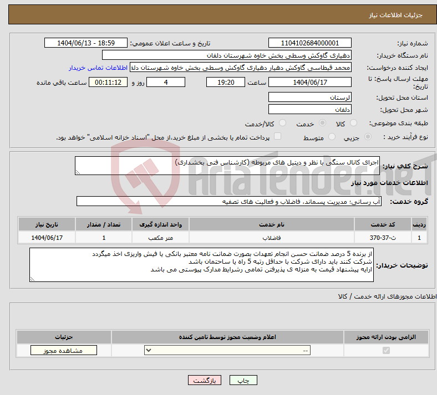Click the اعلام وضعیت مجوز توسط تامین کننده header
This screenshot has width=437, height=395.
227,337
